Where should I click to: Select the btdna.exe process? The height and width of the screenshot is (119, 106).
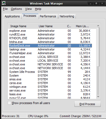(51, 42)
